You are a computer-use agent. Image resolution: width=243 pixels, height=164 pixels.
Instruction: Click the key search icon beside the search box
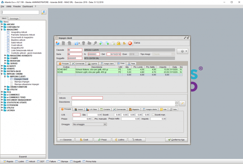(x=44, y=12)
